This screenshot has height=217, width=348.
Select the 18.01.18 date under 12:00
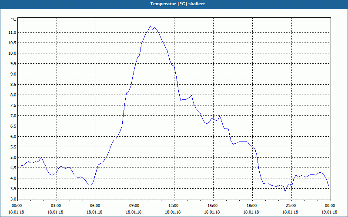coord(173,212)
